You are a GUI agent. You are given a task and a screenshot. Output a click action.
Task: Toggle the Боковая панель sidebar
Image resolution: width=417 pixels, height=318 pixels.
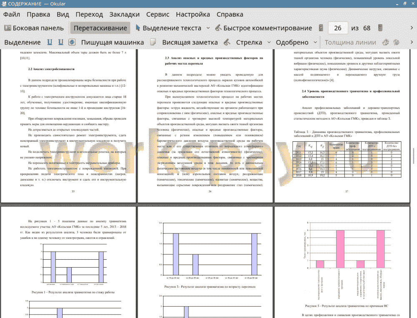point(34,28)
